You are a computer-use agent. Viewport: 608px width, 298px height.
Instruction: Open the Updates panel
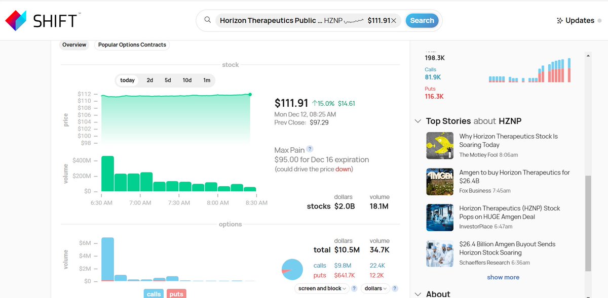point(579,21)
